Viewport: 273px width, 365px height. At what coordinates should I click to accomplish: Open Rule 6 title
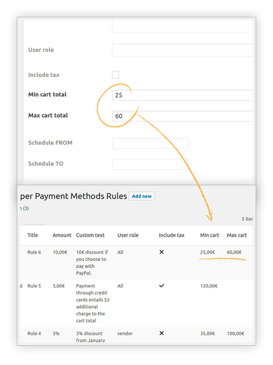(34, 252)
